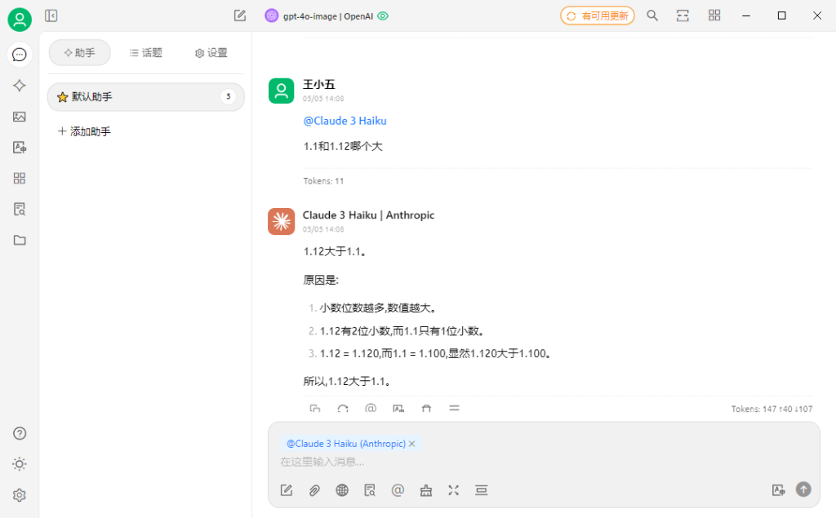Click 添加助手 to add assistant
This screenshot has height=518, width=836.
(x=84, y=131)
